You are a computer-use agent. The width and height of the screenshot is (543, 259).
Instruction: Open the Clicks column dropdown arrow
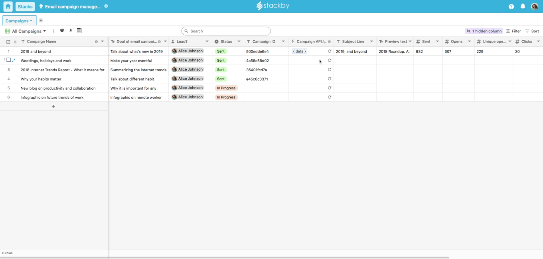538,41
